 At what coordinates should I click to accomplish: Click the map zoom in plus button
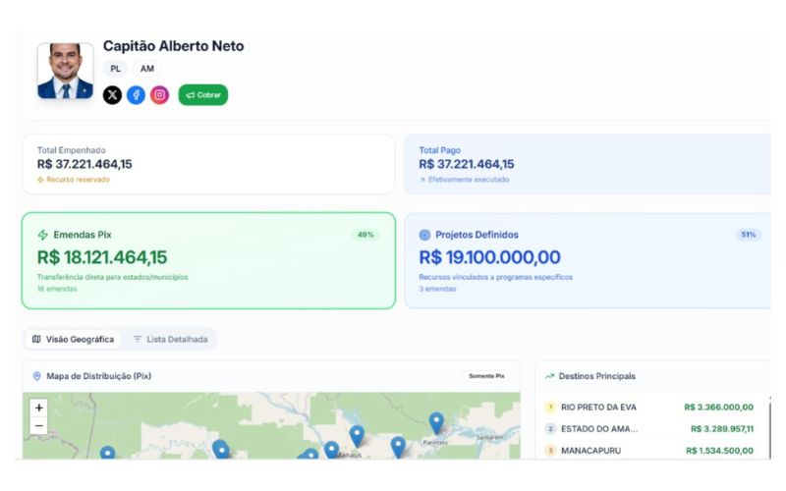tap(39, 408)
